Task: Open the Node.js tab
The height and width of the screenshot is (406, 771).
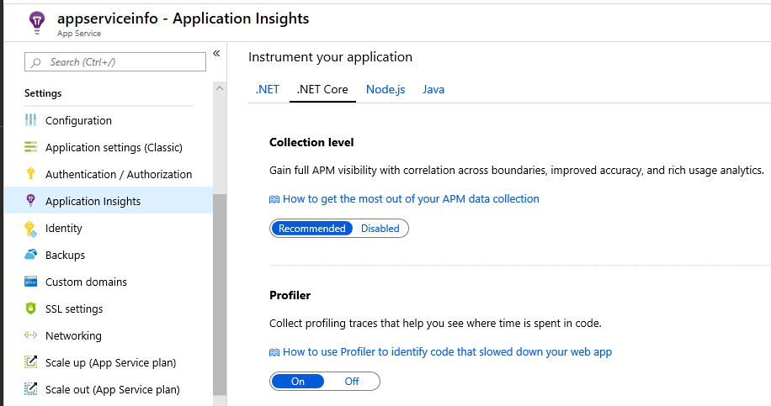Action: click(385, 89)
